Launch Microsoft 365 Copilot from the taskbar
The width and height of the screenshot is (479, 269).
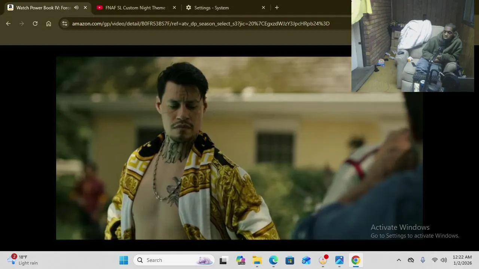240,260
